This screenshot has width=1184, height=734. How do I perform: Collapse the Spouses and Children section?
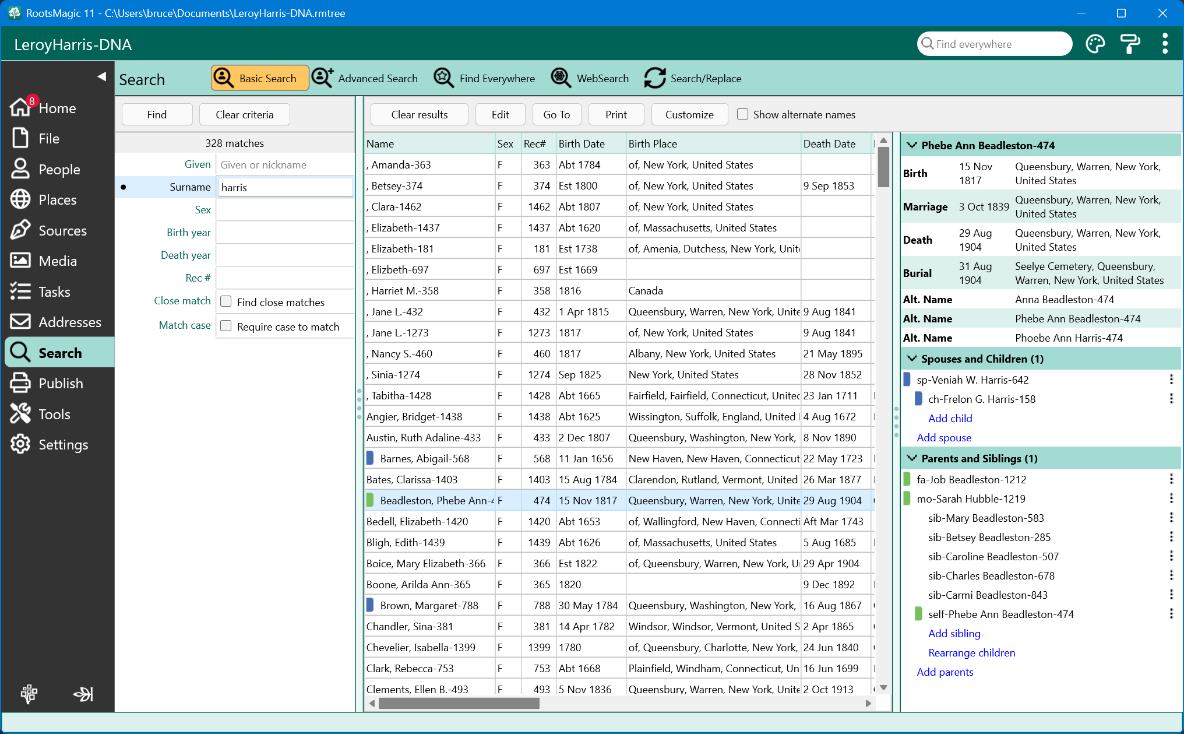point(912,359)
